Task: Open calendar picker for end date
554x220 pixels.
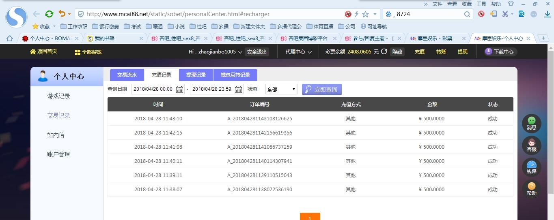Action: pyautogui.click(x=238, y=89)
